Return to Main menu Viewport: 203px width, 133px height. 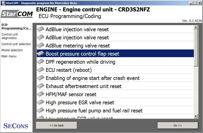pyautogui.click(x=9, y=56)
